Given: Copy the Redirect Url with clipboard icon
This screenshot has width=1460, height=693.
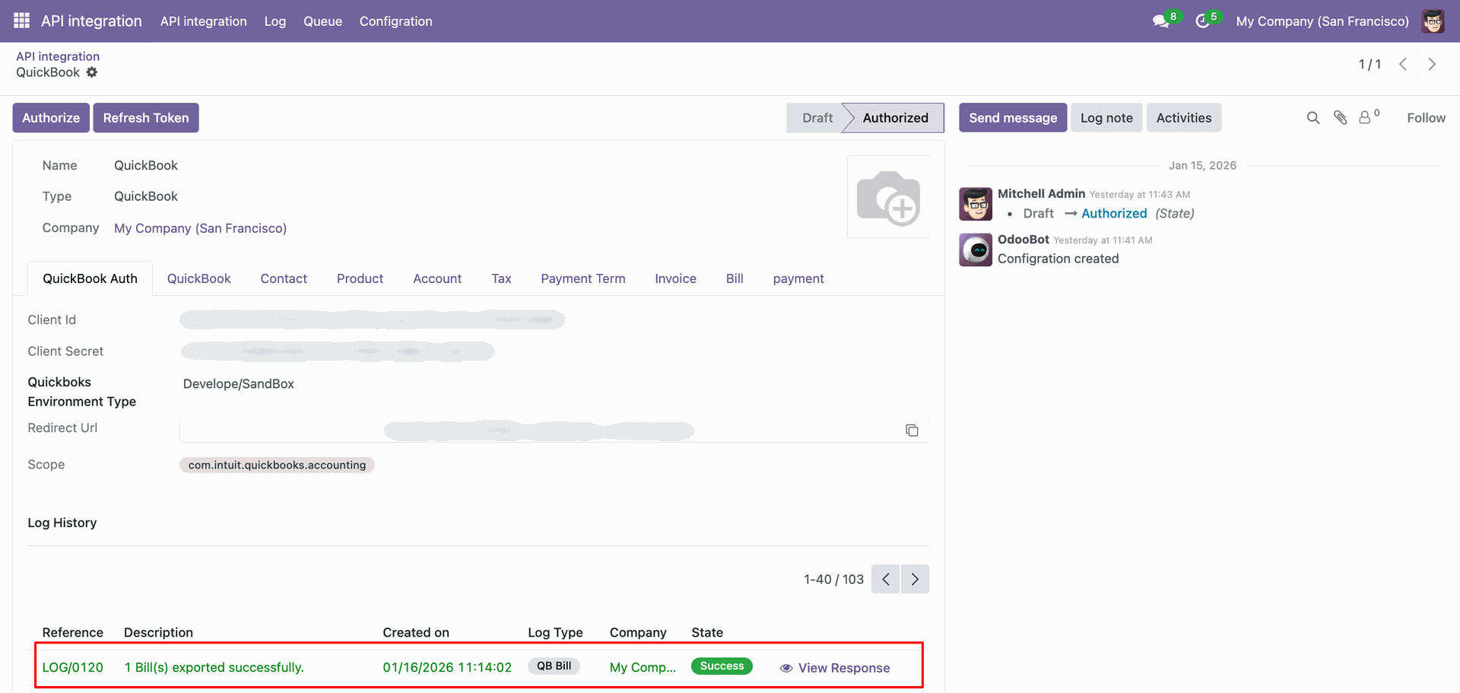Looking at the screenshot, I should pyautogui.click(x=912, y=431).
